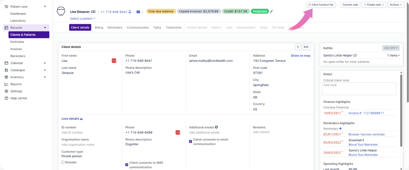This screenshot has width=409, height=170.
Task: Open Invoices in the sidebar
Action: tap(16, 49)
